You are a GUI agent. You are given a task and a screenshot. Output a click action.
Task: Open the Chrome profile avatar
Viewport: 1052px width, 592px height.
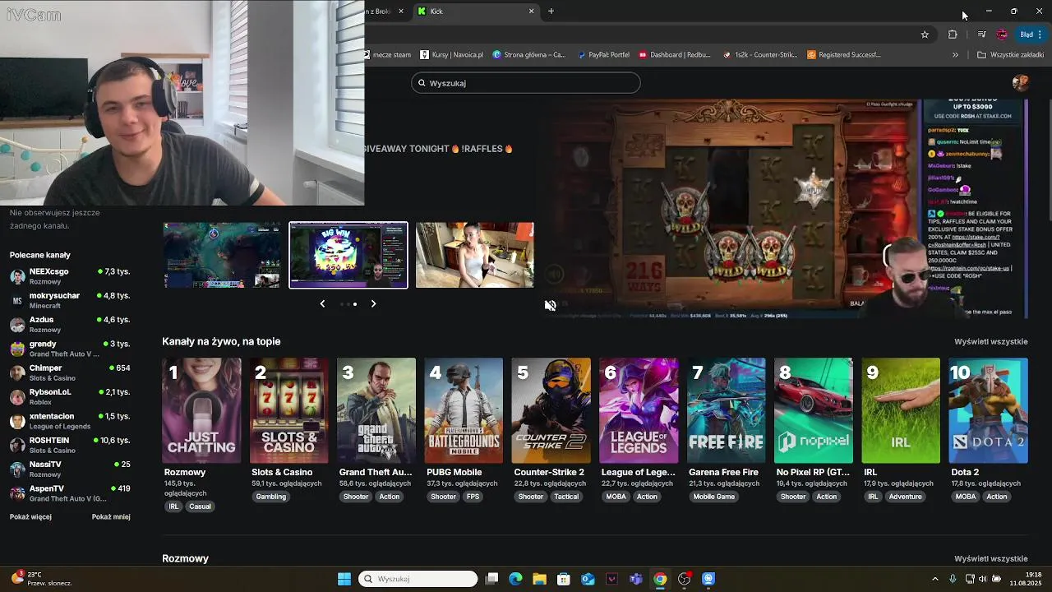click(1002, 35)
